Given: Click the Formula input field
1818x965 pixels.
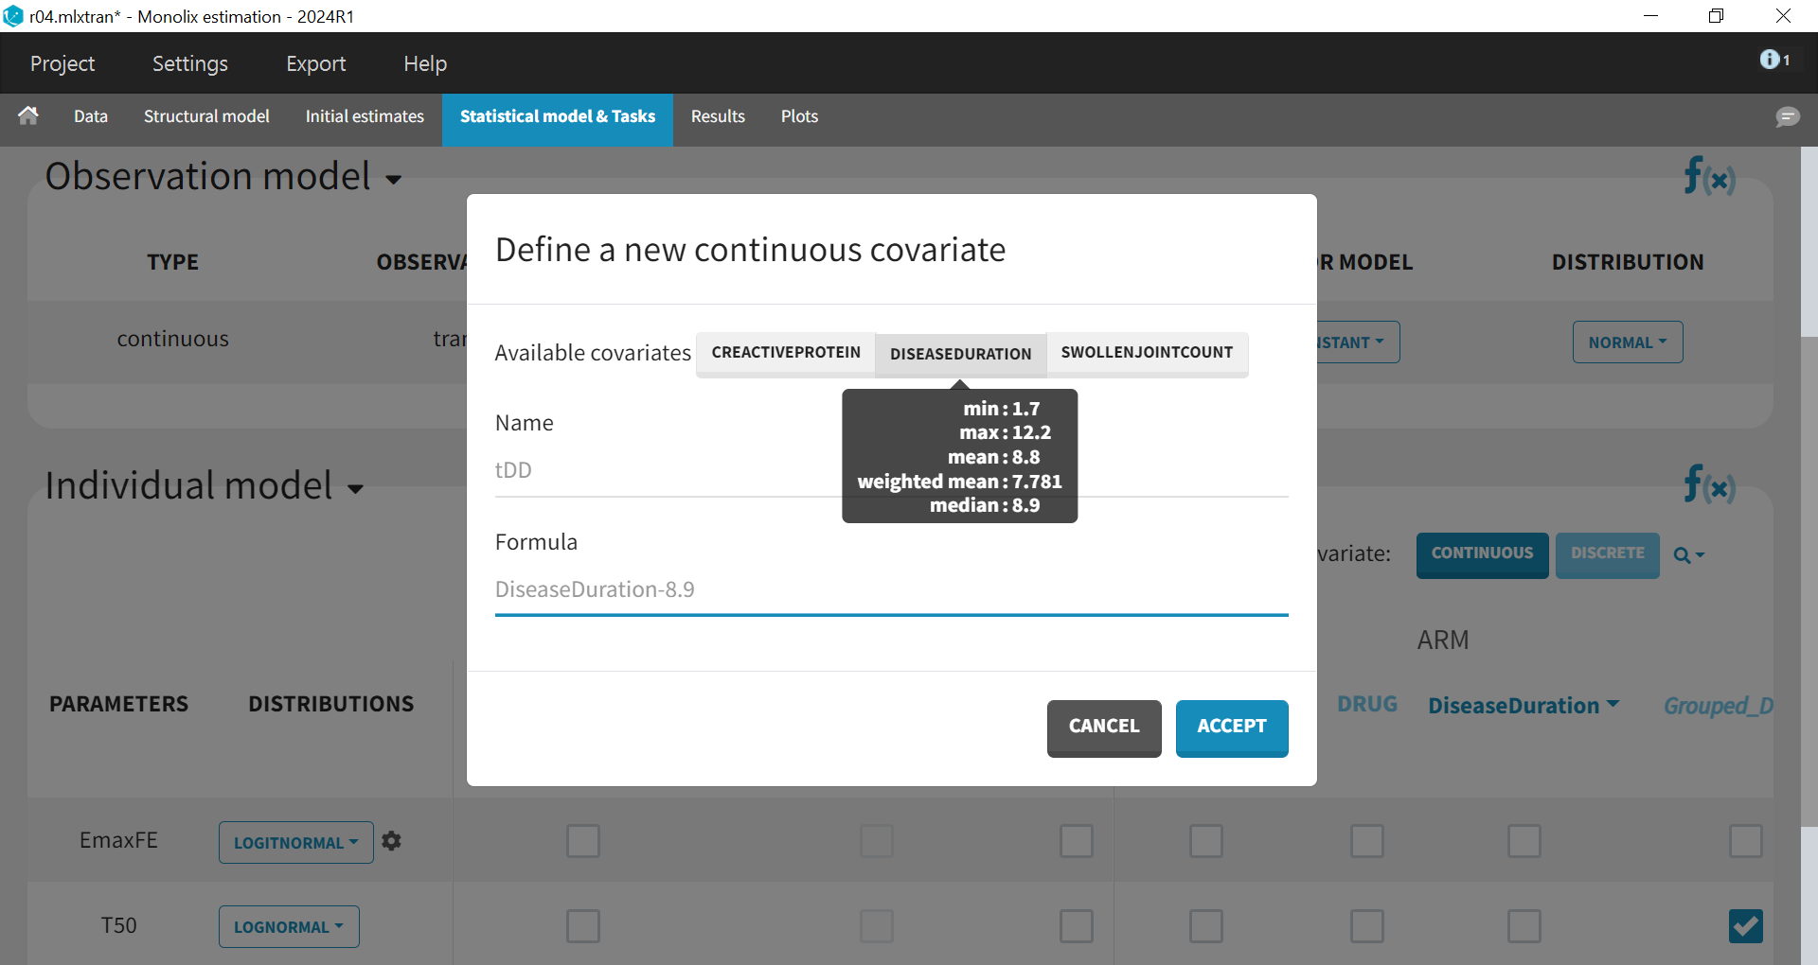Looking at the screenshot, I should (x=890, y=589).
